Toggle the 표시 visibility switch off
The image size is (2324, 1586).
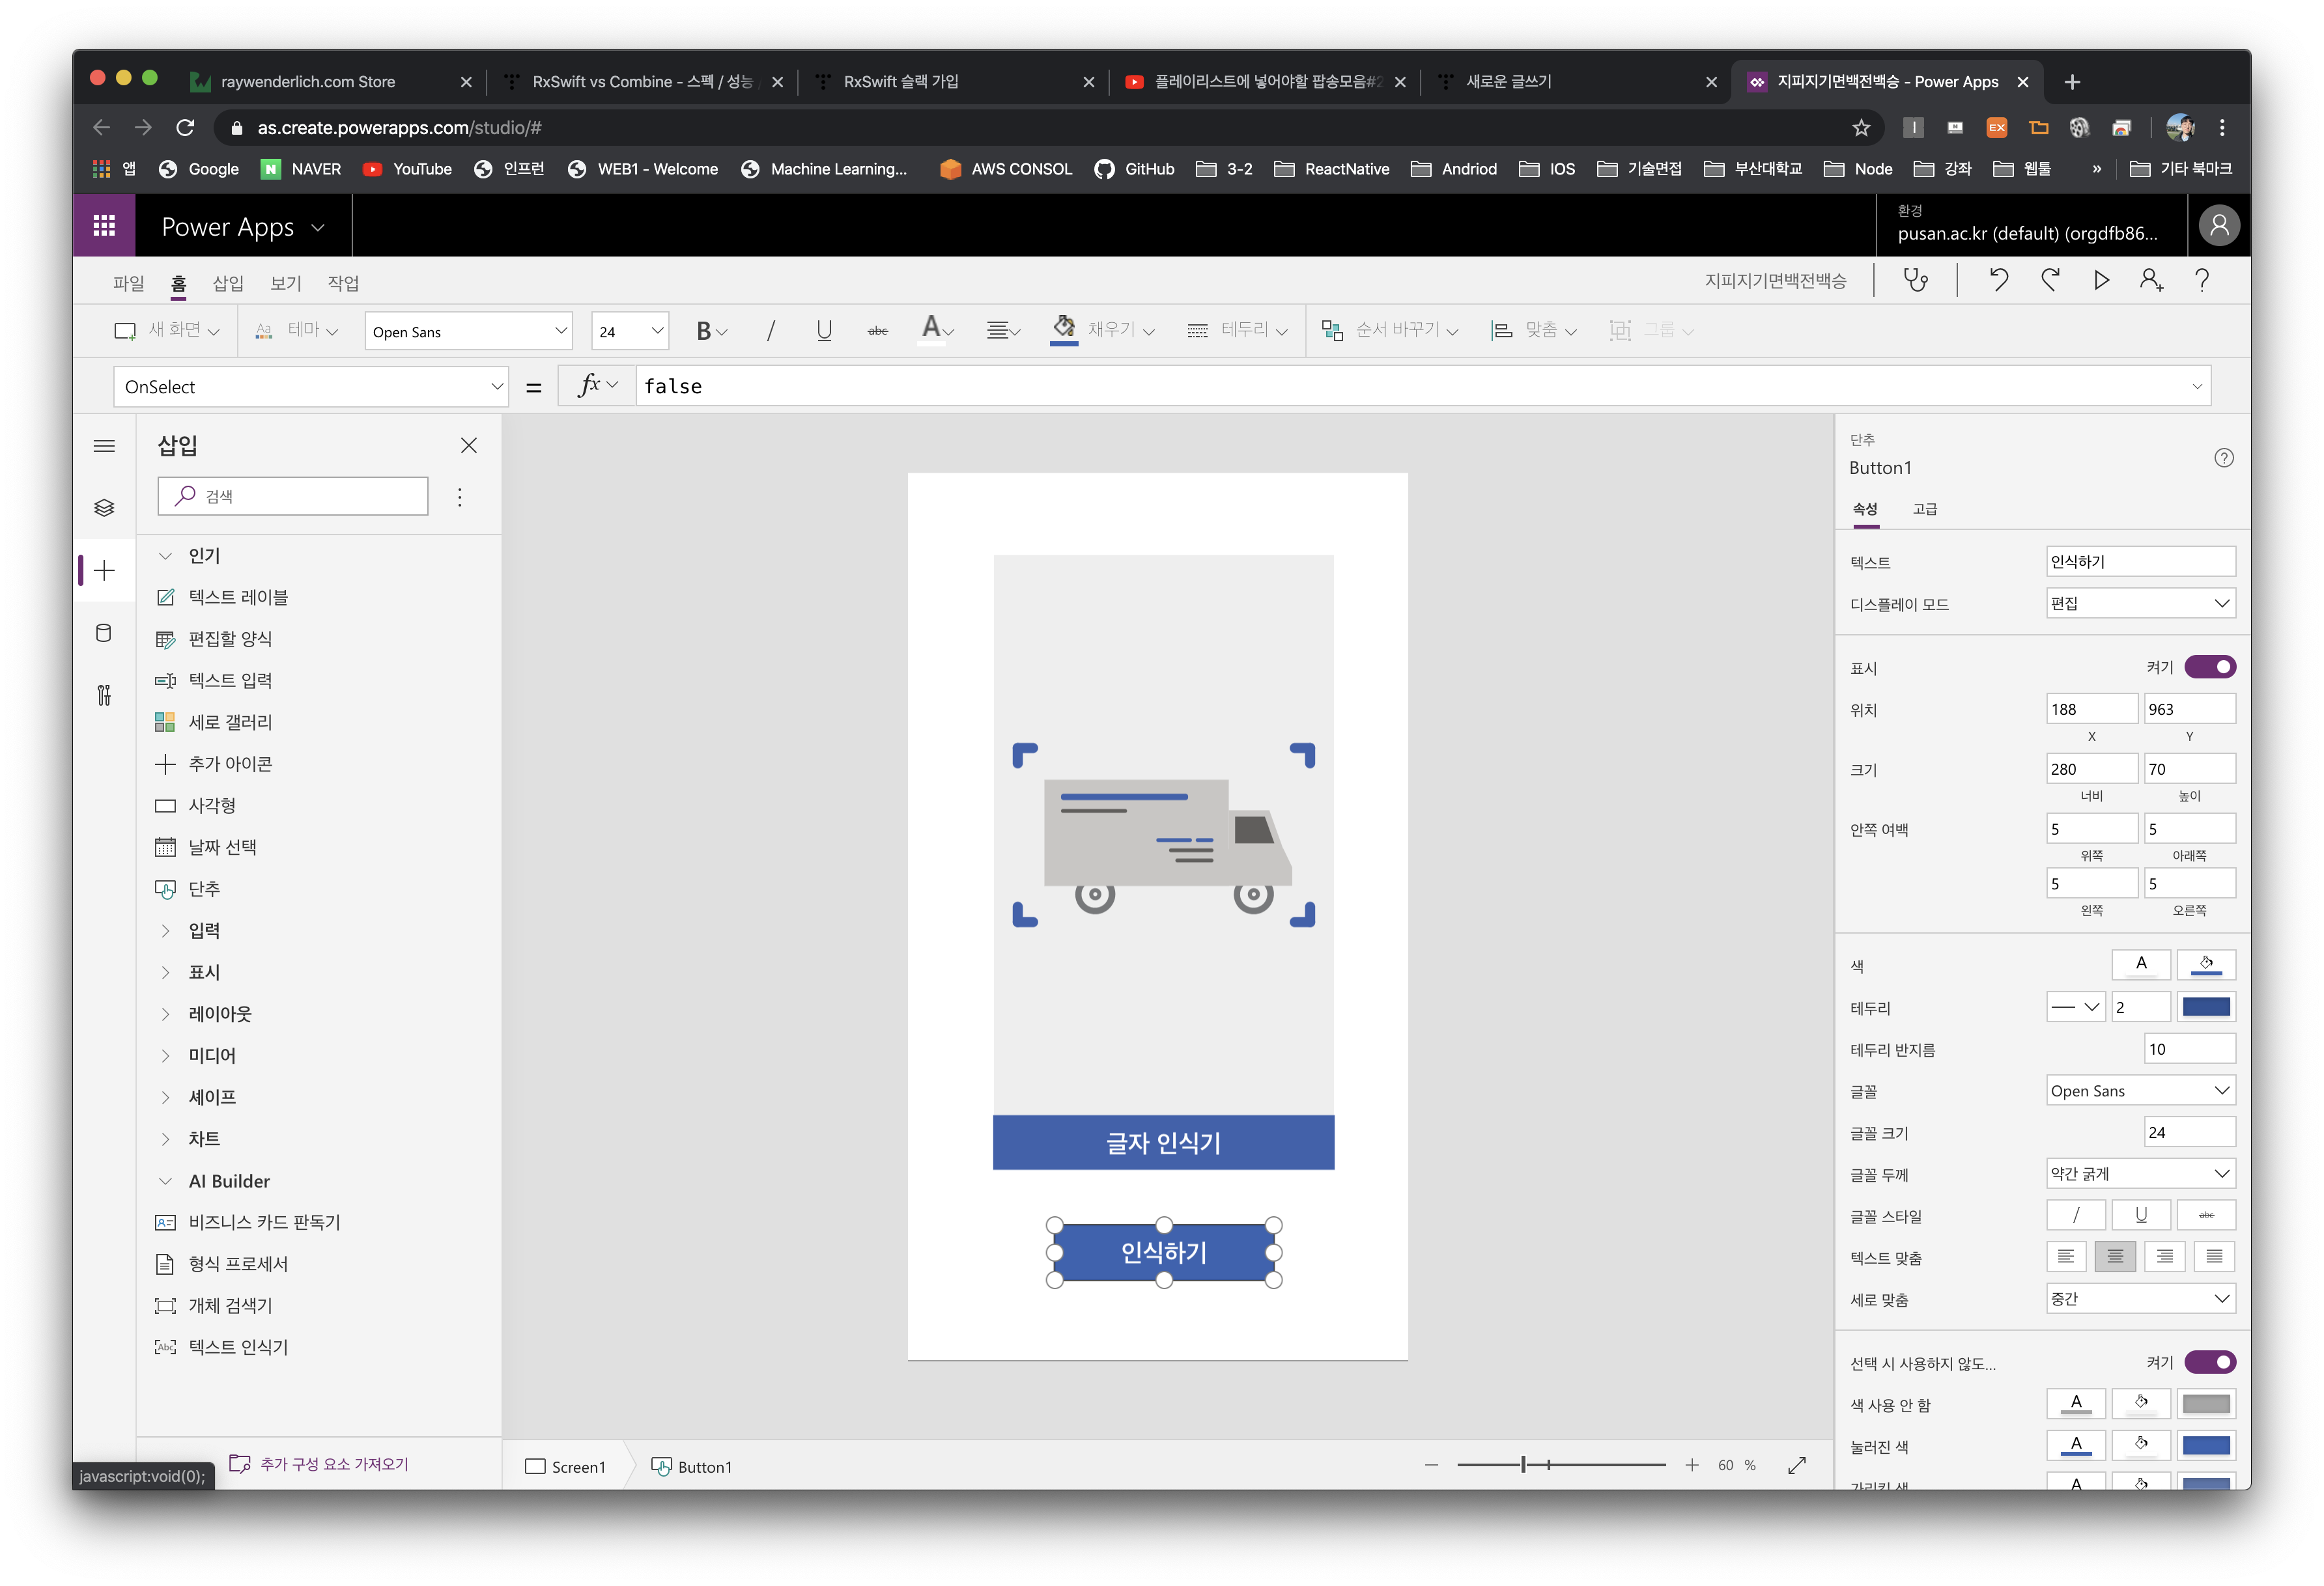click(x=2209, y=667)
